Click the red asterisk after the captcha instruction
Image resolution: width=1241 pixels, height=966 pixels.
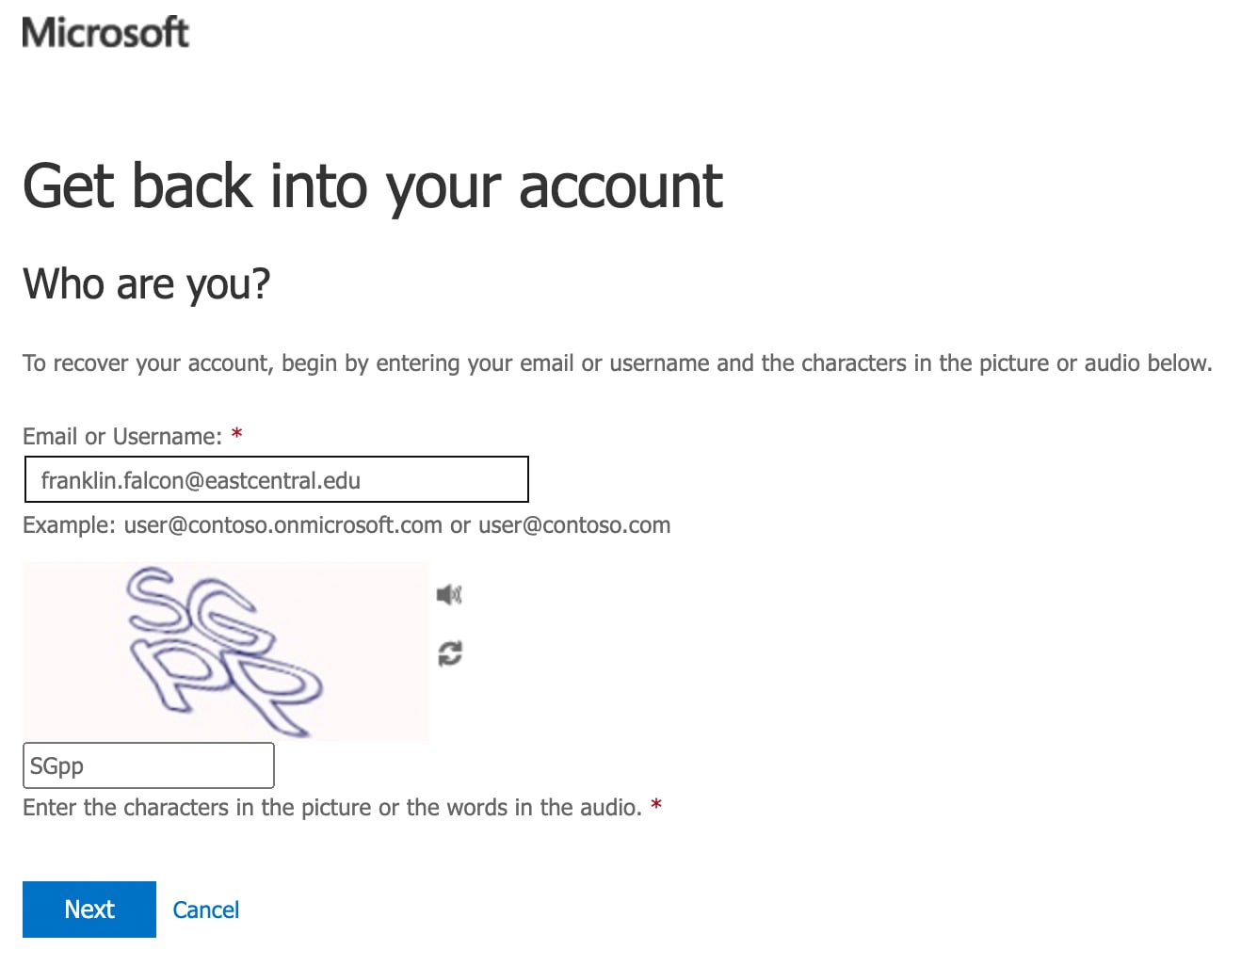pos(656,805)
